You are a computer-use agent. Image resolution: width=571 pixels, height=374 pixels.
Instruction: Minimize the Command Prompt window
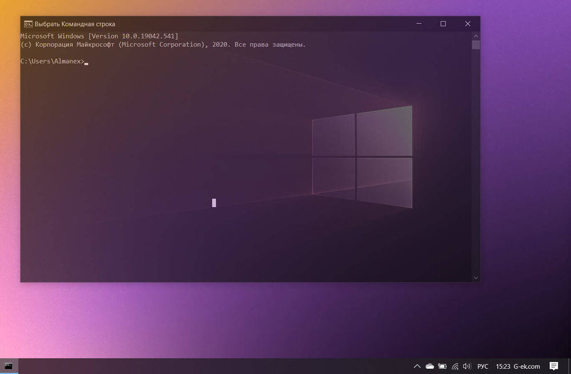coord(419,24)
